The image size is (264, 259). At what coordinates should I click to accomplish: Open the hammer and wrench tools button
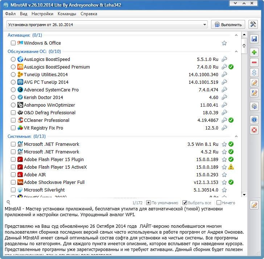click(253, 24)
